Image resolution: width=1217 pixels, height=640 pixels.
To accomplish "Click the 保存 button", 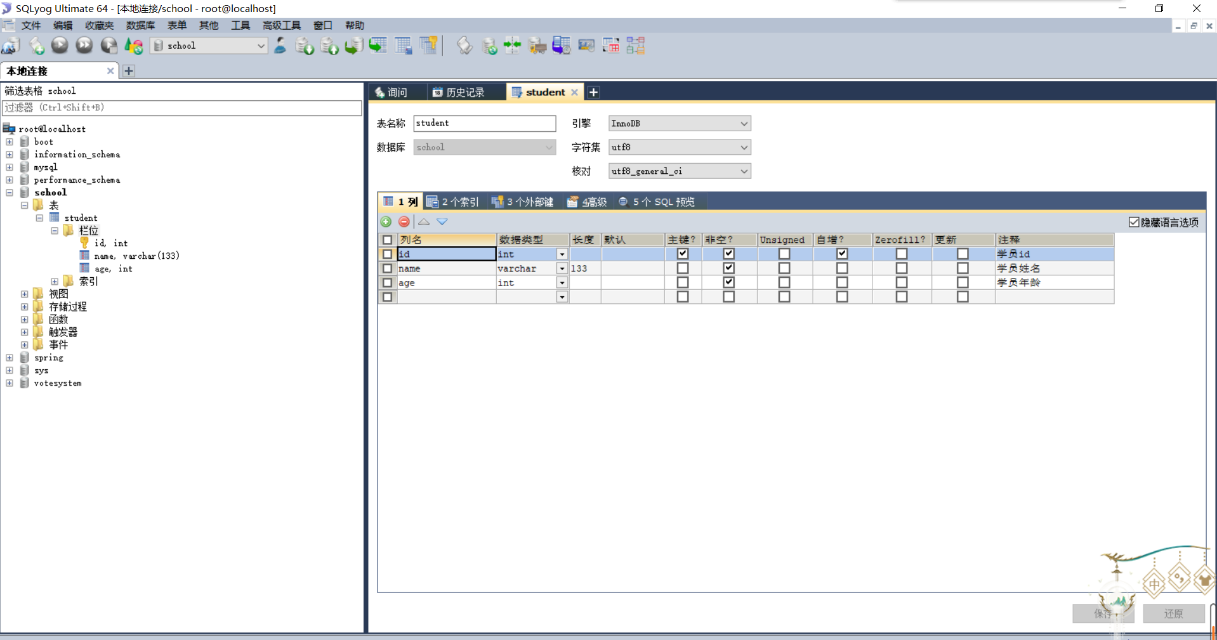I will [1103, 613].
